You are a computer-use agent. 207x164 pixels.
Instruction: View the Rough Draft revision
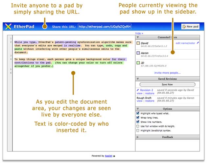point(139,101)
